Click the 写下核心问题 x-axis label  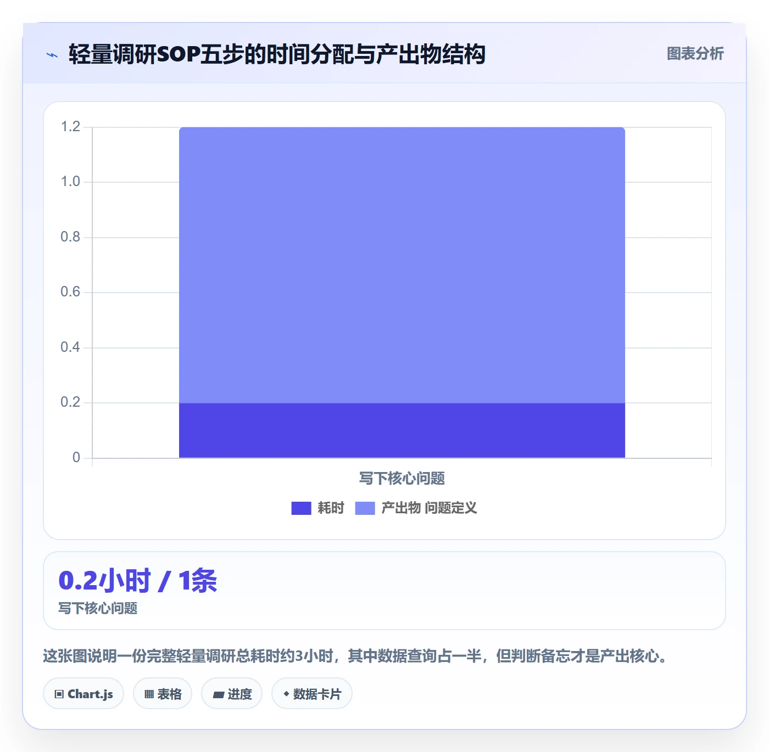pyautogui.click(x=402, y=479)
